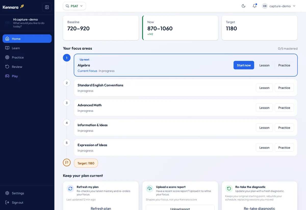The height and width of the screenshot is (210, 306).
Task: Open the Practice section in sidebar
Action: tap(27, 58)
